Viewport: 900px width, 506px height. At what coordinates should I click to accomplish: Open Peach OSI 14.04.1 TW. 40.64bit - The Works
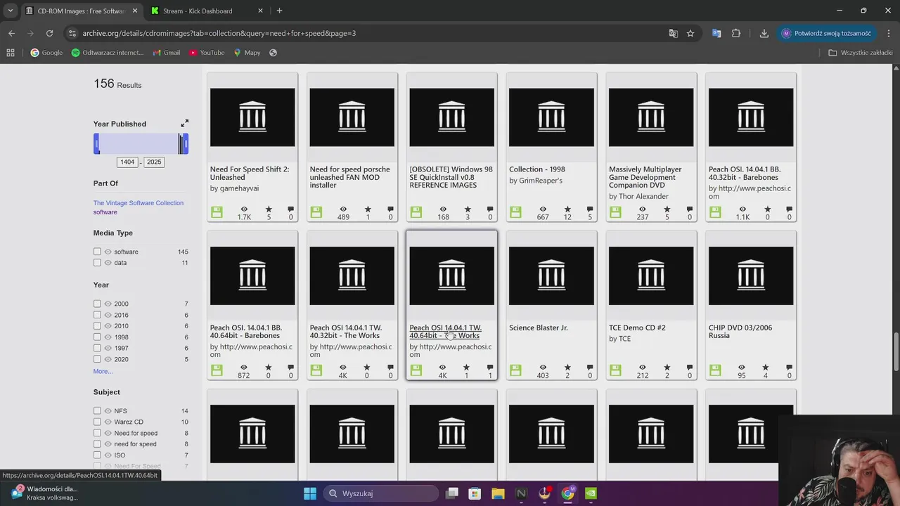pos(446,332)
